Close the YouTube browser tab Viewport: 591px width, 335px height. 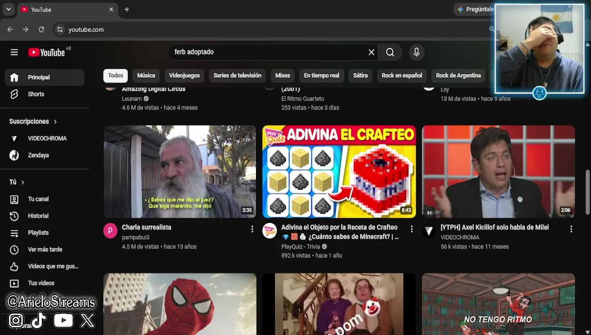(x=111, y=9)
